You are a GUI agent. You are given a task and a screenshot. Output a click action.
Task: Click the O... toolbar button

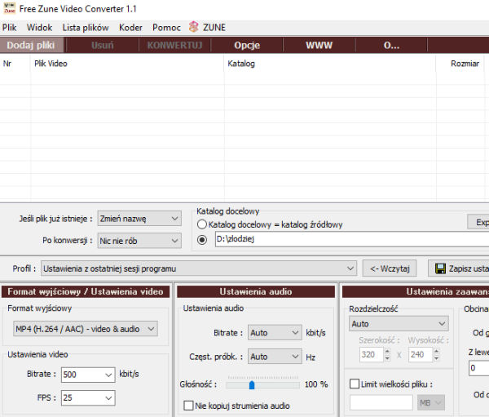[x=391, y=46]
